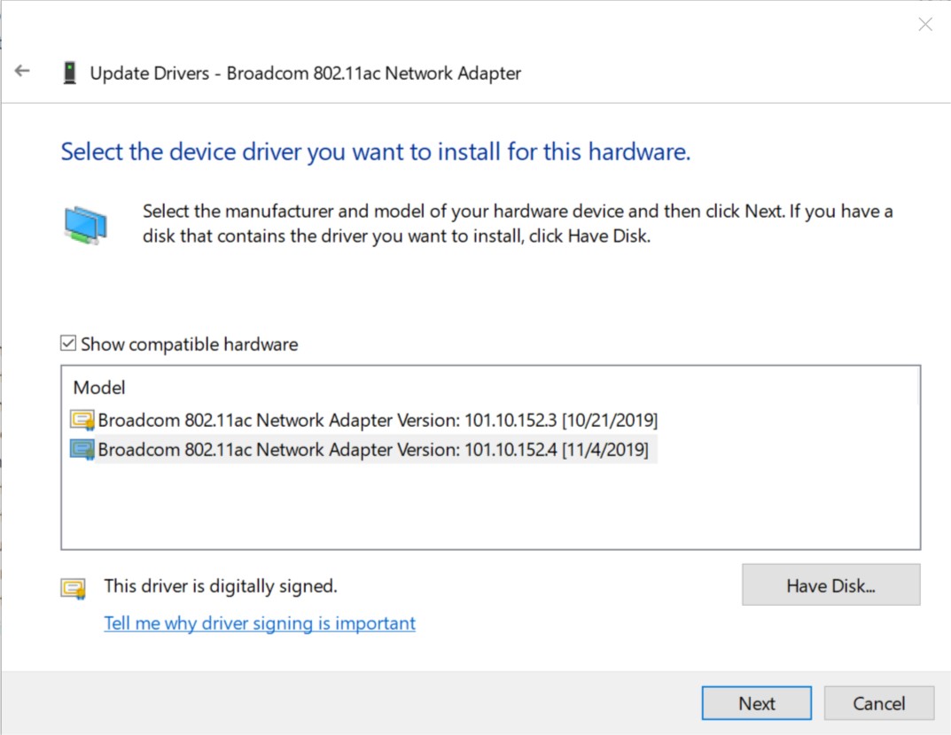
Task: Click the Have Disk... button
Action: [831, 584]
